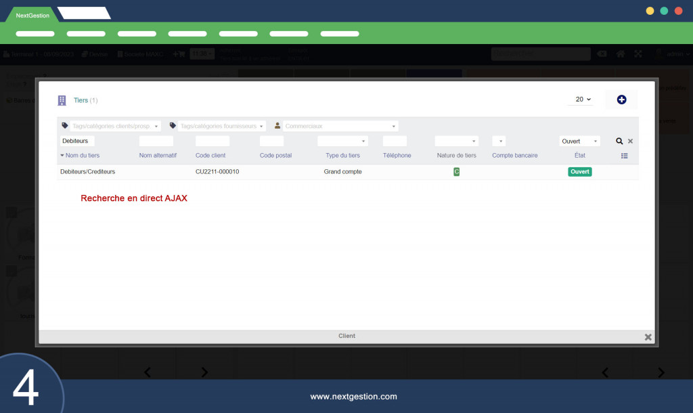Click the green window control dot
The height and width of the screenshot is (413, 693).
pos(664,11)
